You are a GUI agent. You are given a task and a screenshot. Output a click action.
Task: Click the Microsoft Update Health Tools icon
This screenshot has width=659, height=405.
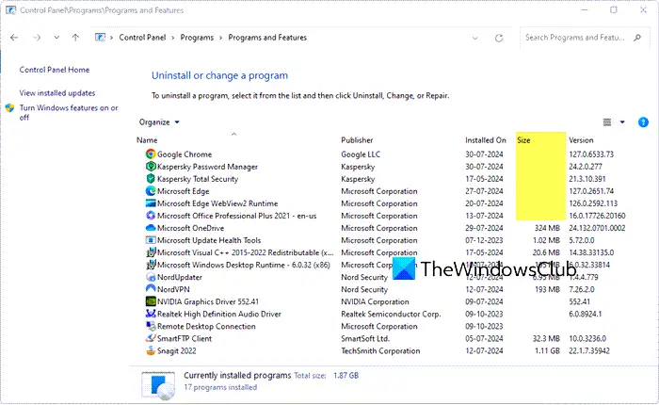click(x=151, y=240)
